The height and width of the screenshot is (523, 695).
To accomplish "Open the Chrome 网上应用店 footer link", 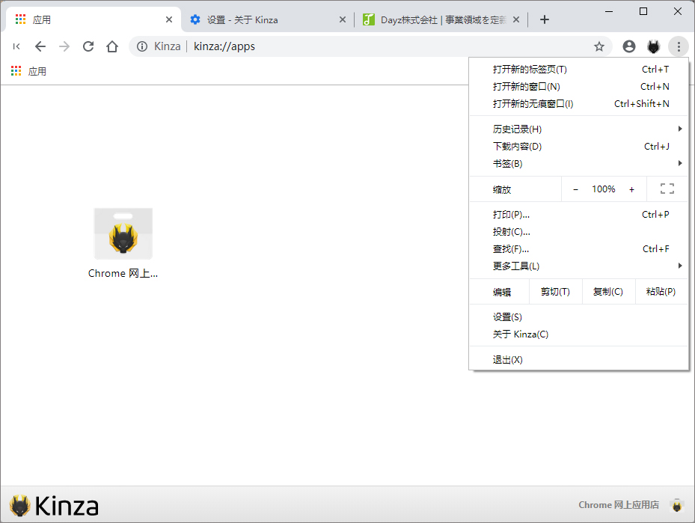I will tap(619, 505).
